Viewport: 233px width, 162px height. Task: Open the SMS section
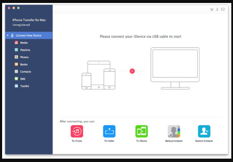coord(23,79)
